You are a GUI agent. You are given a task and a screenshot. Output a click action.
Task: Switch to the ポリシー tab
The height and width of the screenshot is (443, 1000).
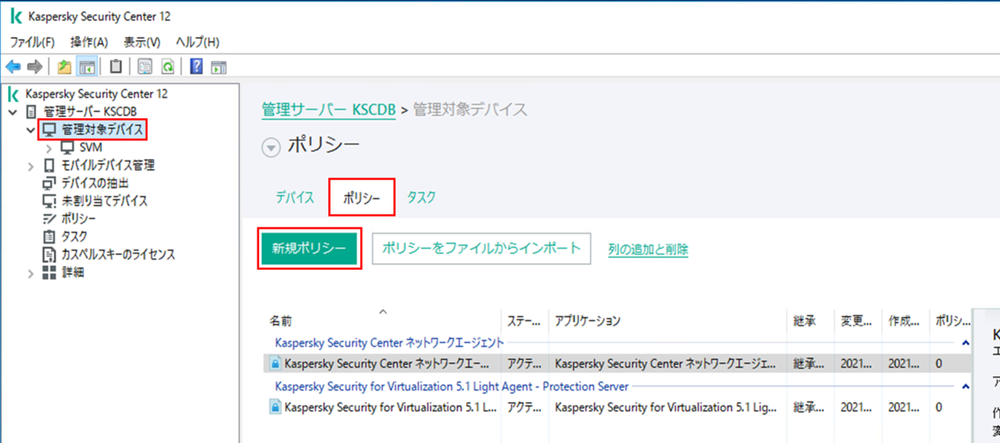click(x=362, y=198)
